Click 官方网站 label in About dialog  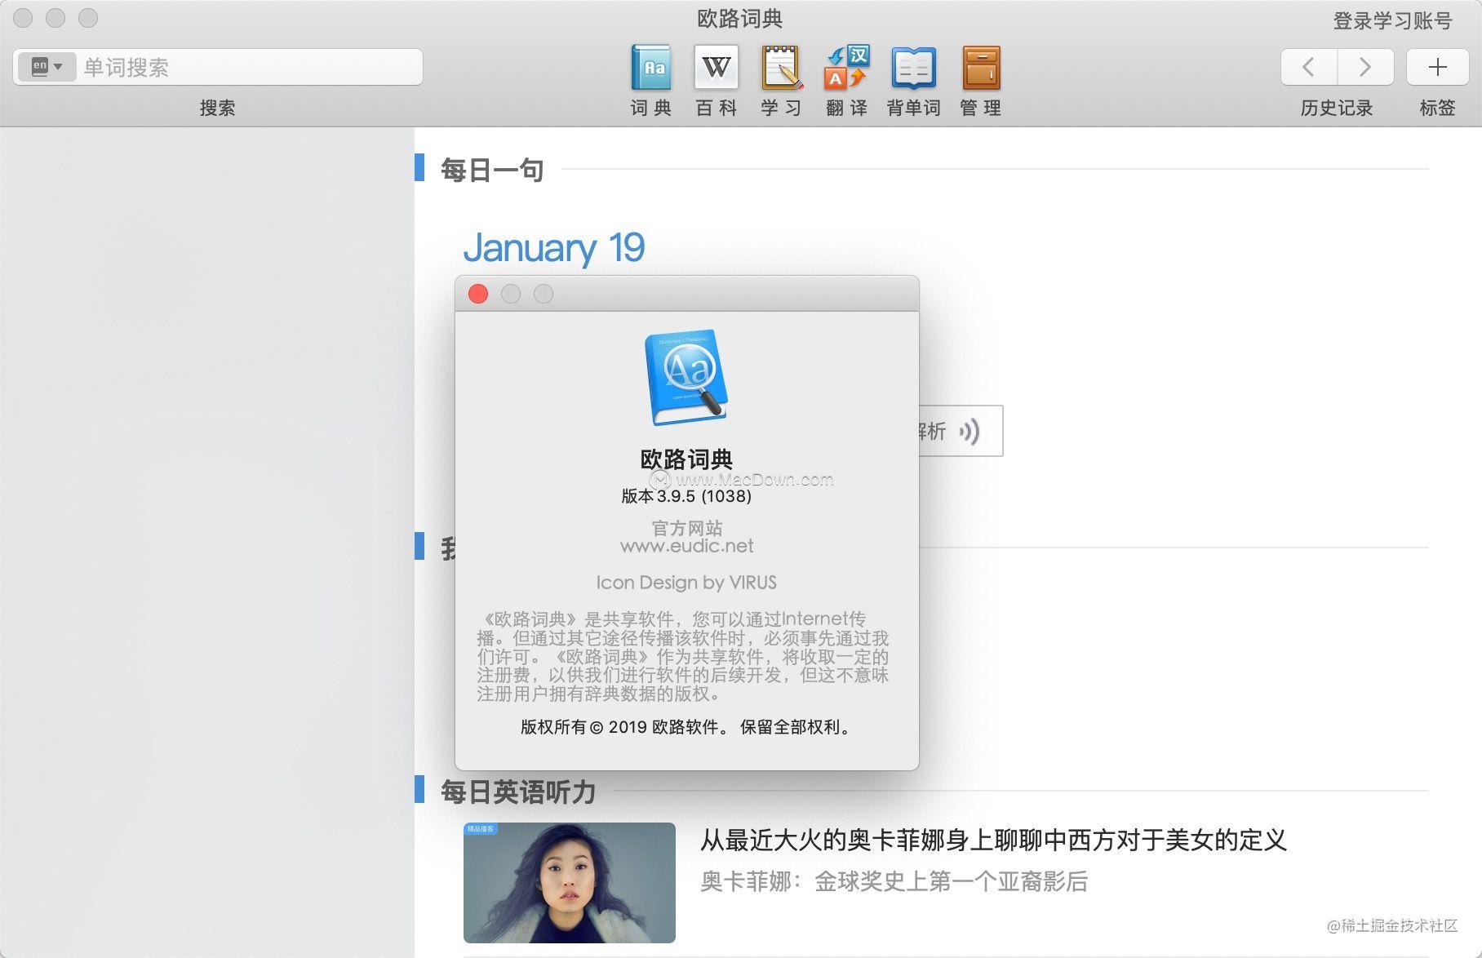click(686, 527)
